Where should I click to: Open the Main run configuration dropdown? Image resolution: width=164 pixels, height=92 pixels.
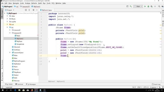(x=138, y=6)
